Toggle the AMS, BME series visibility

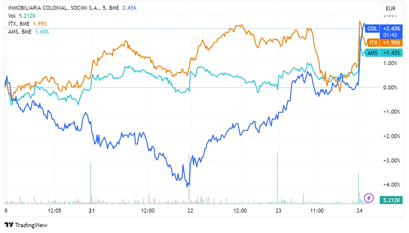click(x=20, y=31)
